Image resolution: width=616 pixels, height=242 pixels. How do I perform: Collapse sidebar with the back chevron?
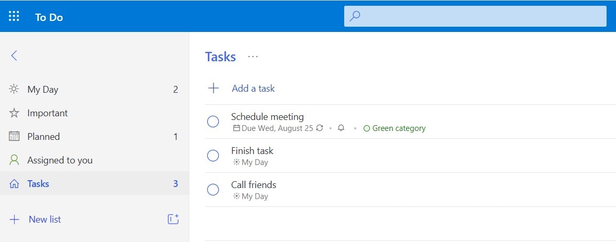[14, 56]
